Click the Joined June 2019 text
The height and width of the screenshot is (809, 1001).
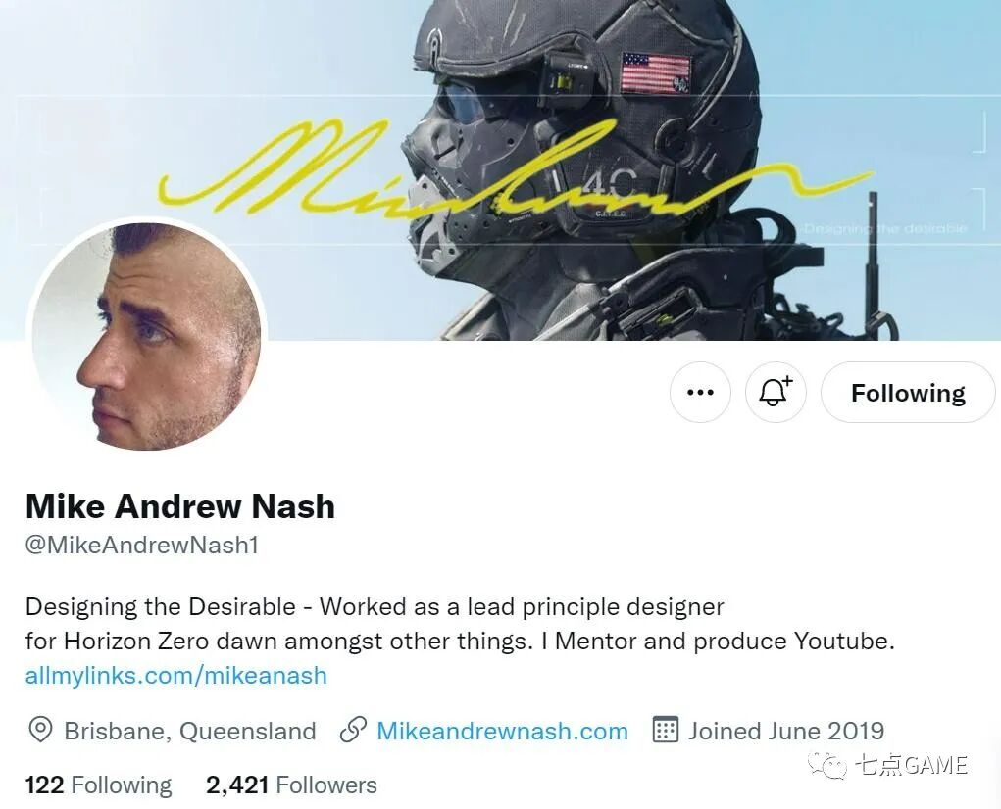[786, 731]
